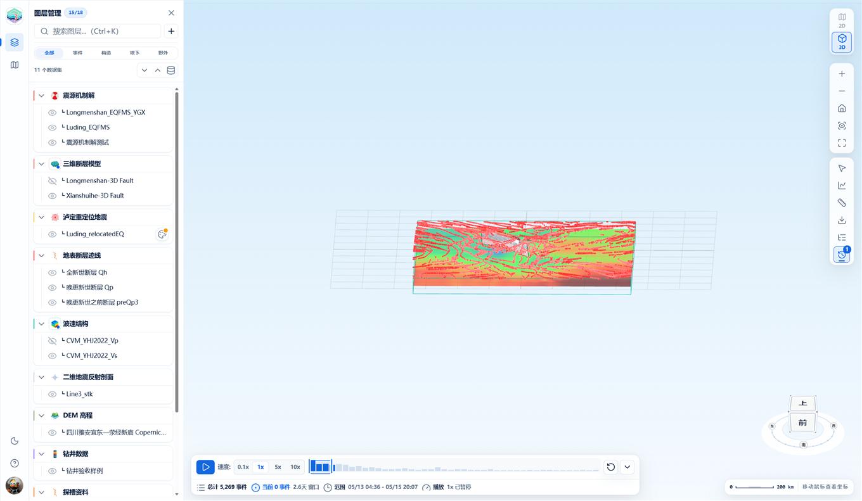862x501 pixels.
Task: Collapse the 波速结构 layer group
Action: click(42, 324)
